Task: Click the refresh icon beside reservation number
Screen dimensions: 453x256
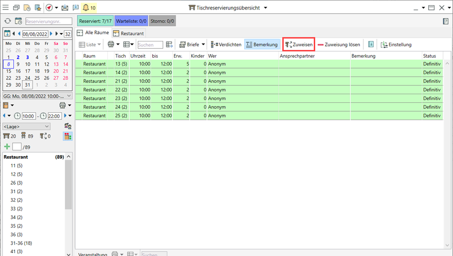Action: (8, 21)
